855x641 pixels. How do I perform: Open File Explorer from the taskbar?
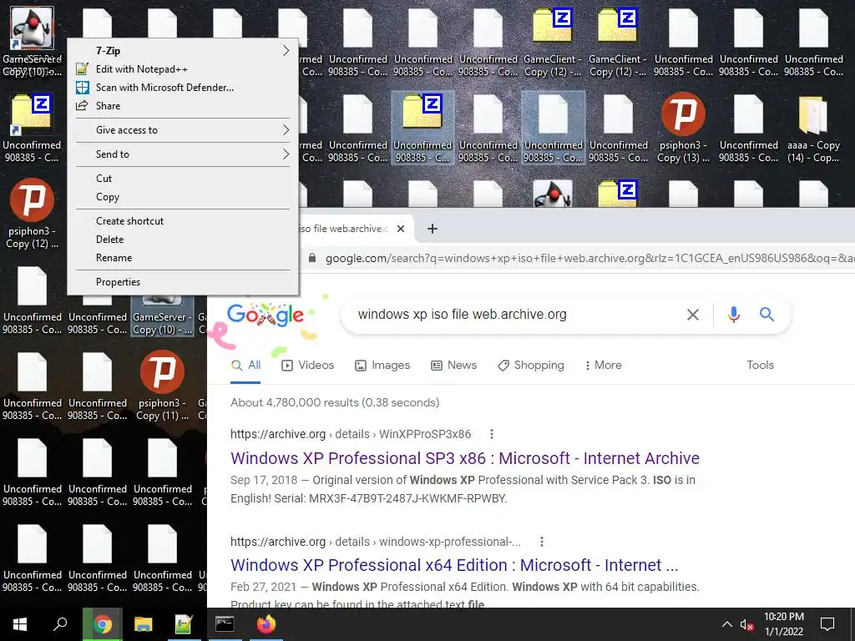click(x=143, y=624)
